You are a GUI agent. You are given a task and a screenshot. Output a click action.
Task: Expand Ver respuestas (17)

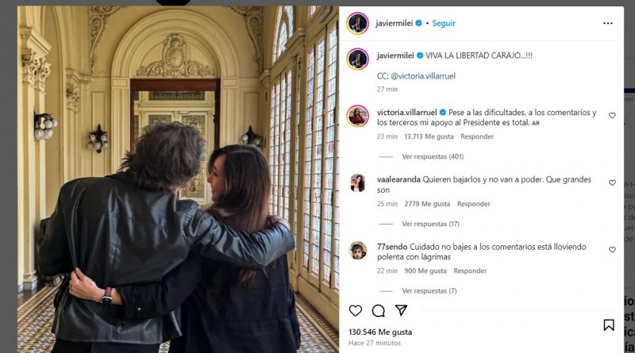point(430,224)
